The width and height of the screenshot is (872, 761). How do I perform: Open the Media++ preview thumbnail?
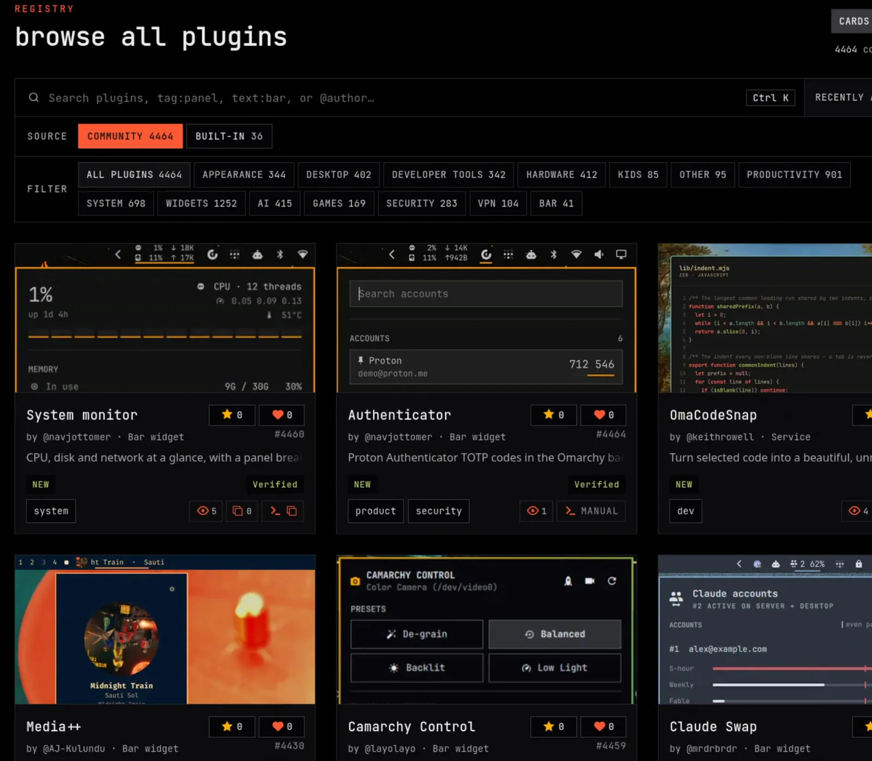click(x=165, y=630)
